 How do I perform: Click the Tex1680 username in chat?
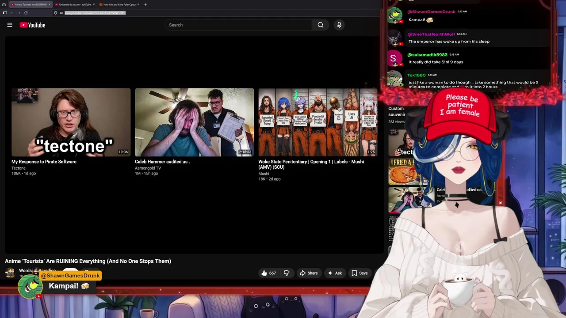416,75
